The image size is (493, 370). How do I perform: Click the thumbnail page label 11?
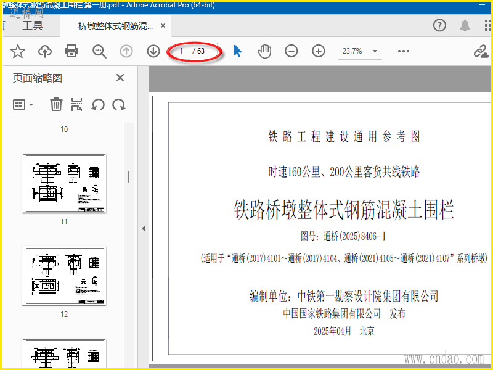[x=64, y=222]
